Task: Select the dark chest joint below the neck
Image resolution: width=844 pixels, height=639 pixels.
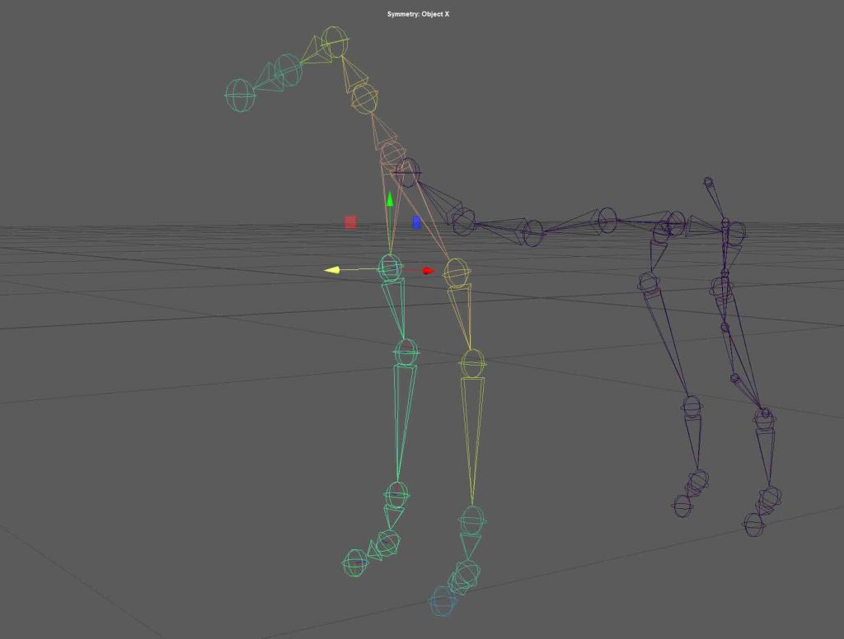Action: pyautogui.click(x=406, y=173)
